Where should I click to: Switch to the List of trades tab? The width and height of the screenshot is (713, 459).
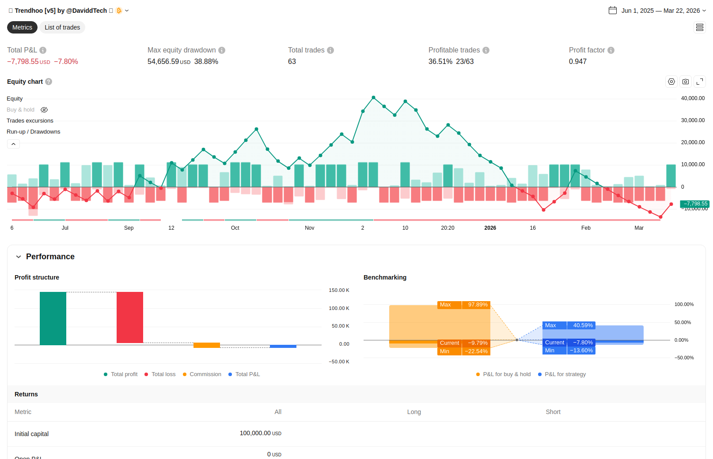click(x=62, y=27)
